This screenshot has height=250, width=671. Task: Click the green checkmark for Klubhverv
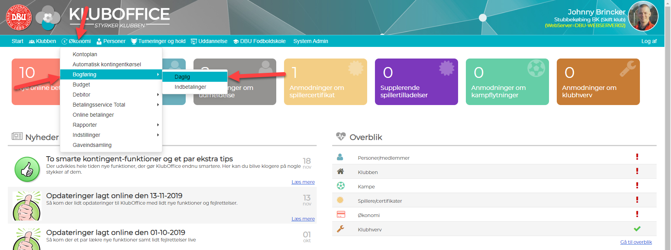pos(637,229)
